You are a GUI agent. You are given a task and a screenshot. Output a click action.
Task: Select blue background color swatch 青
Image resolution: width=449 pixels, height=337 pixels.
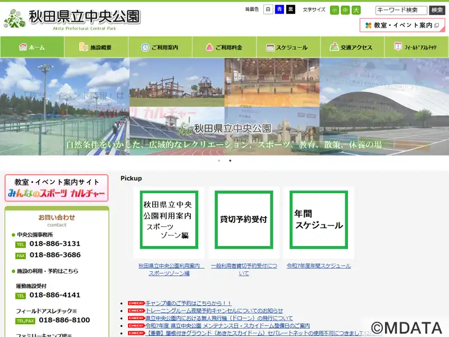pyautogui.click(x=279, y=10)
